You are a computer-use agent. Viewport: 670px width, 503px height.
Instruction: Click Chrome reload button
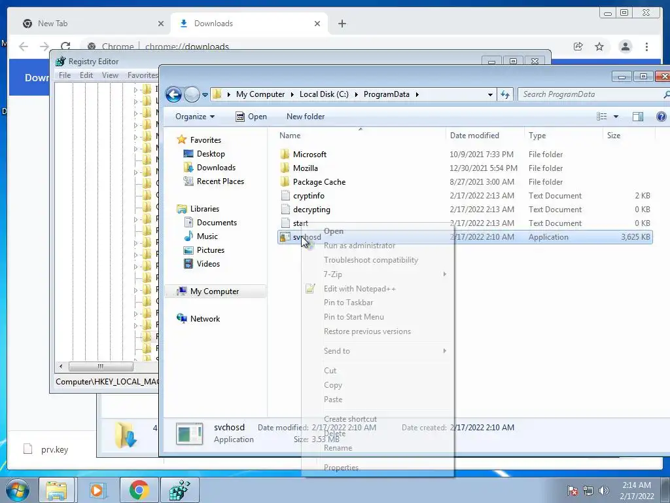(65, 47)
